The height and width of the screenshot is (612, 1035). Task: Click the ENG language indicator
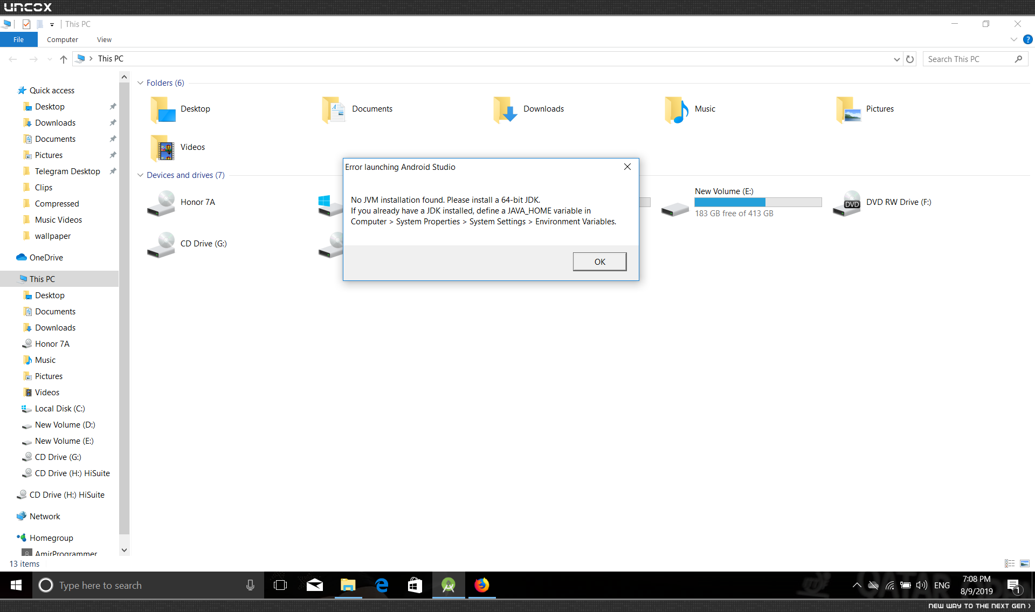(x=942, y=585)
